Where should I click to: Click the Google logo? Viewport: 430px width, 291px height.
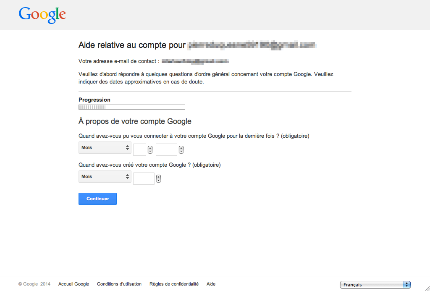pyautogui.click(x=42, y=16)
